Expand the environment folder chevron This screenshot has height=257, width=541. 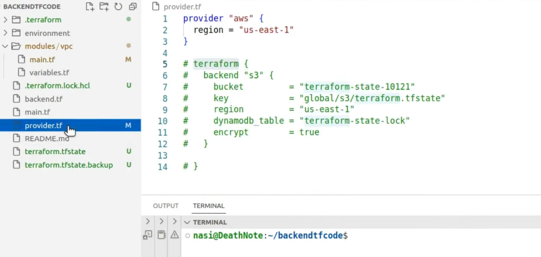pos(5,33)
